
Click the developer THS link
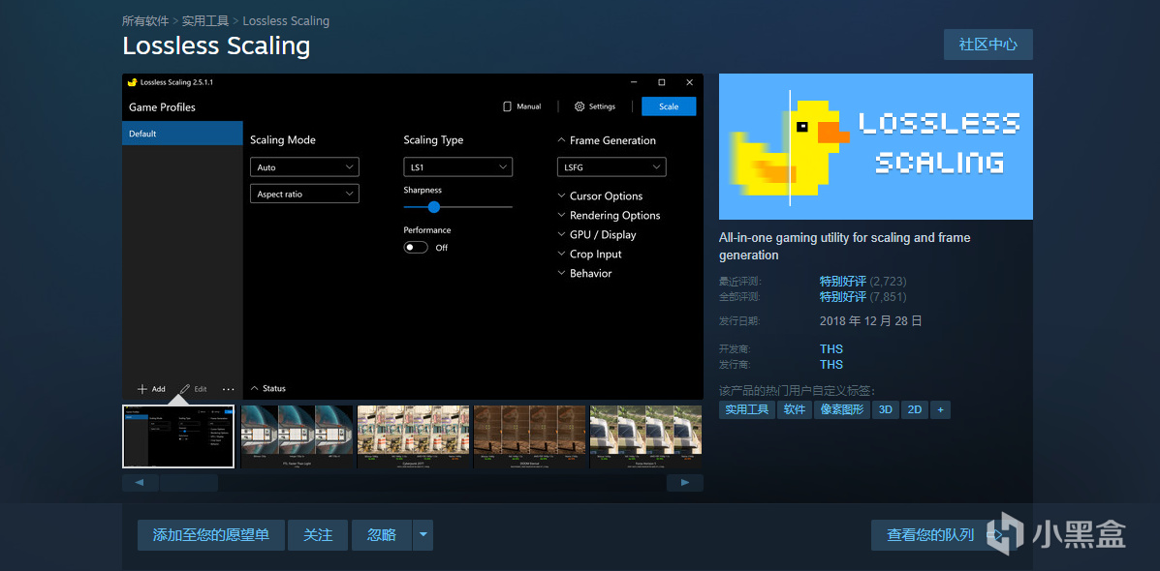coord(831,348)
